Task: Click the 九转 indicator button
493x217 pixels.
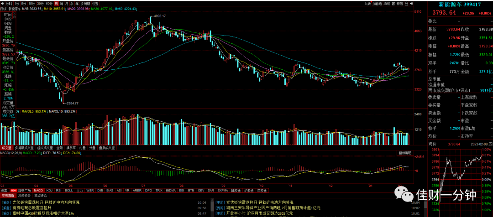Action: click(368, 4)
